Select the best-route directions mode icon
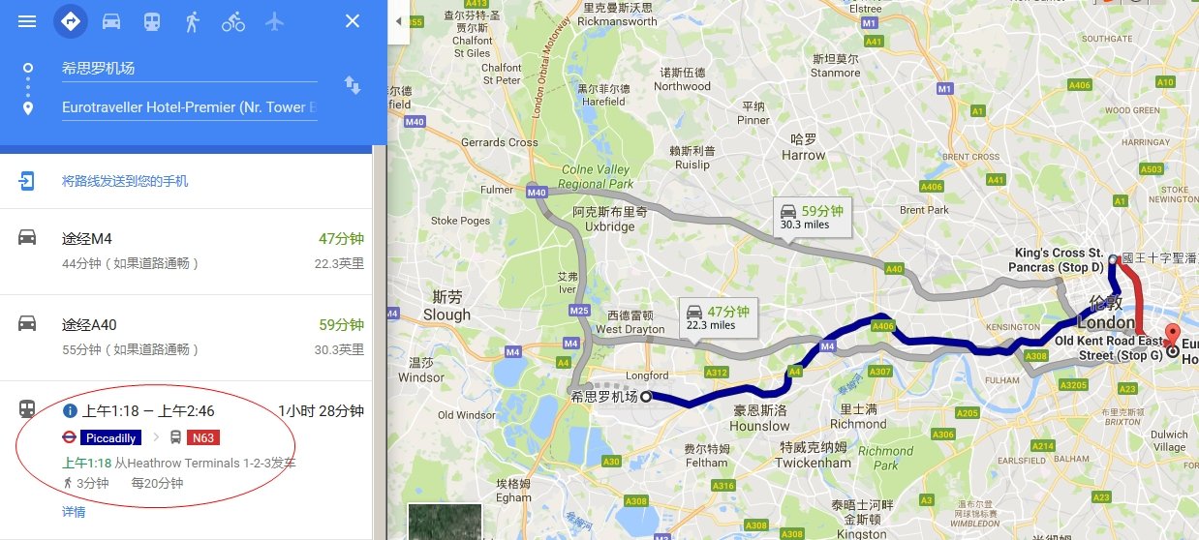This screenshot has height=540, width=1199. tap(70, 20)
